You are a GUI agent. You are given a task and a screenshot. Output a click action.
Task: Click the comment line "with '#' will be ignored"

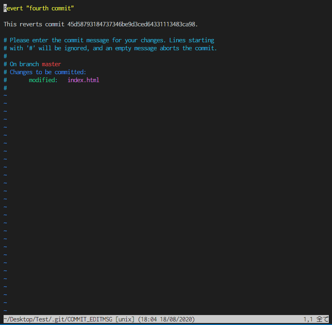pos(110,48)
